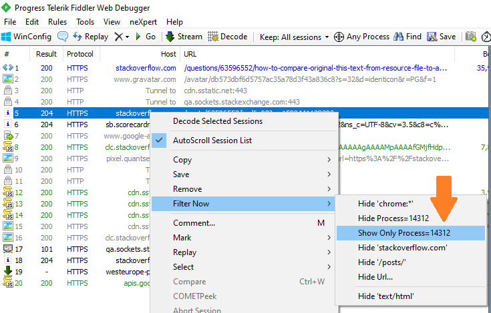Sort sessions by Host column header
This screenshot has width=491, height=313.
click(x=140, y=54)
